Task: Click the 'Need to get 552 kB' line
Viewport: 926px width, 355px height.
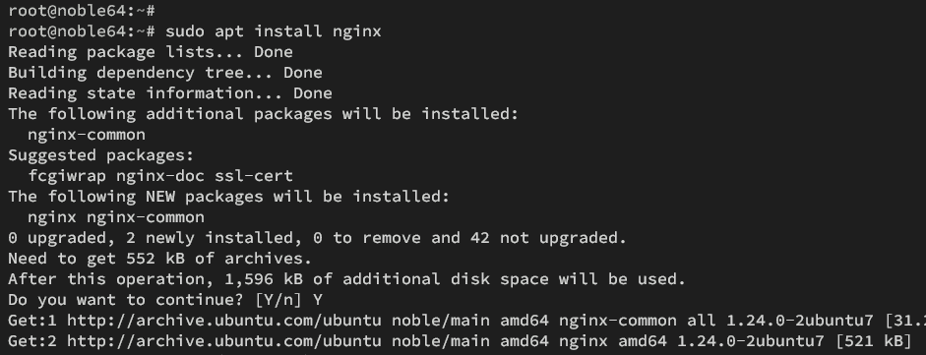Action: point(160,259)
